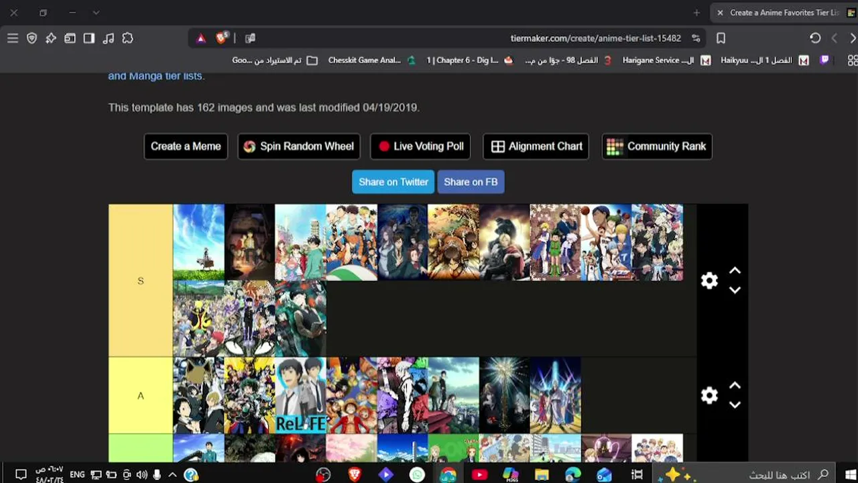Viewport: 858px width, 483px height.
Task: Open File Explorer from the taskbar
Action: pos(542,475)
